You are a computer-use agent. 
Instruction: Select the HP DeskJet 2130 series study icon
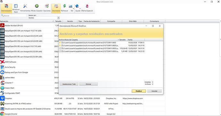pos(2,109)
